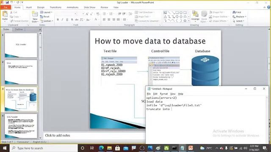Select slide 4 thumbnail SQL*Loader
This screenshot has width=271, height=152.
pos(21,126)
